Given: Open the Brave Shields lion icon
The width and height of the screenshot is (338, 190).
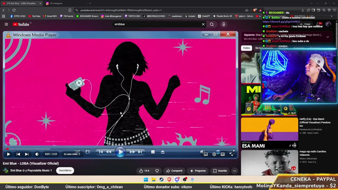Looking at the screenshot, I should 255,10.
